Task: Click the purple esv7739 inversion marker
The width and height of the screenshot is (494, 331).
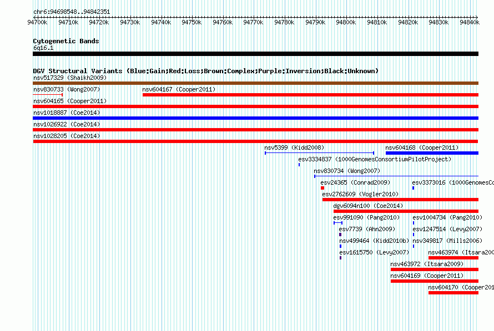Action: pyautogui.click(x=340, y=235)
